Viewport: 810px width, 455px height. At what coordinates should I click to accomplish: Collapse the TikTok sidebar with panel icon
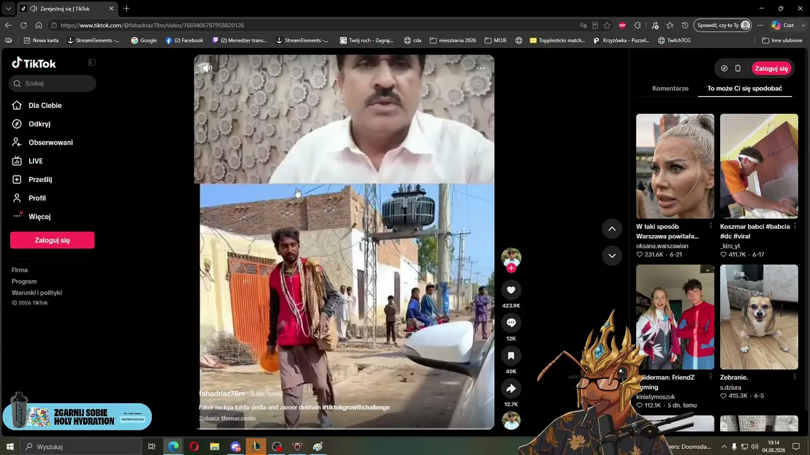[x=92, y=63]
